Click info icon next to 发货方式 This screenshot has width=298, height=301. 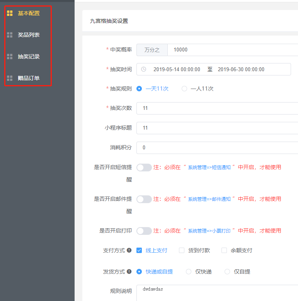129,272
